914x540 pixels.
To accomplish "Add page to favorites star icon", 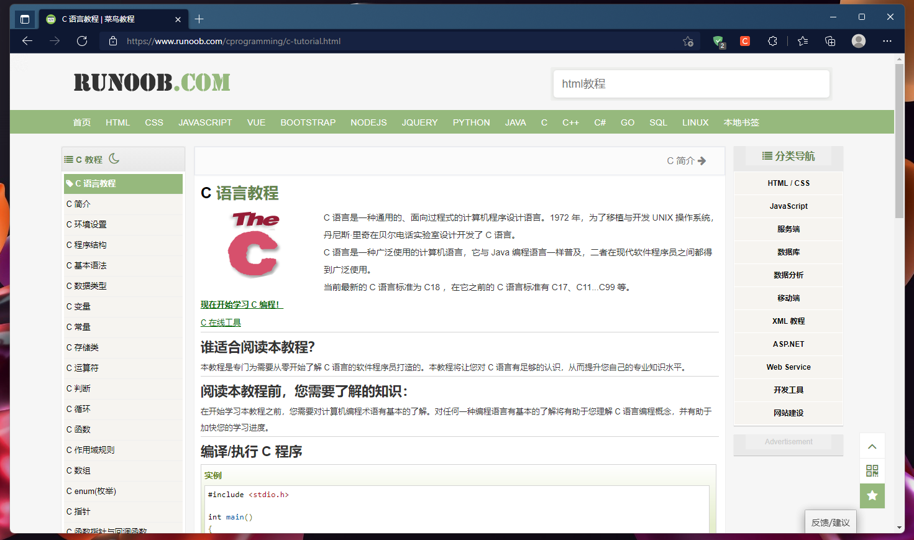I will click(688, 41).
